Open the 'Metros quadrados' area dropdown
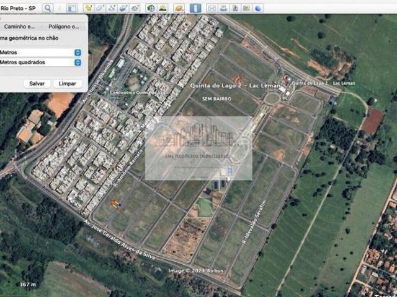397x297 pixels. coord(40,62)
